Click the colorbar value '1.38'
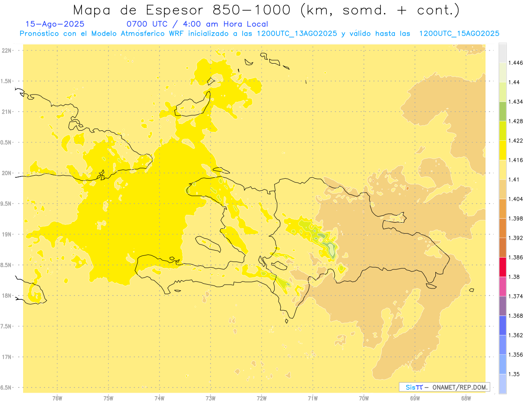The height and width of the screenshot is (404, 523). pyautogui.click(x=514, y=277)
